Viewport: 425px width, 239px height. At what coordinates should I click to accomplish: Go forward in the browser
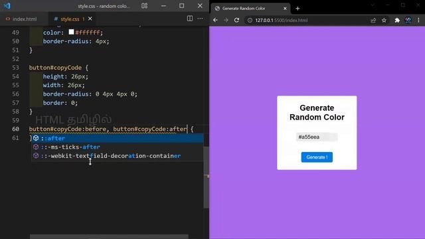(226, 20)
